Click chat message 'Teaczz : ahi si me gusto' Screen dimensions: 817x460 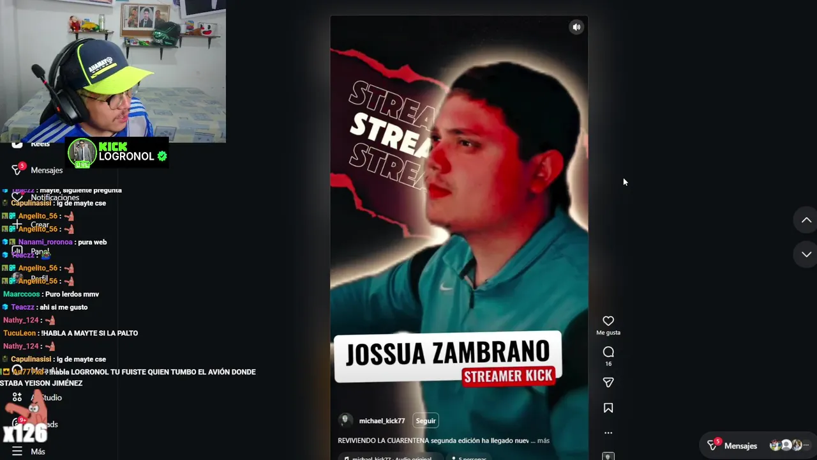(x=45, y=307)
